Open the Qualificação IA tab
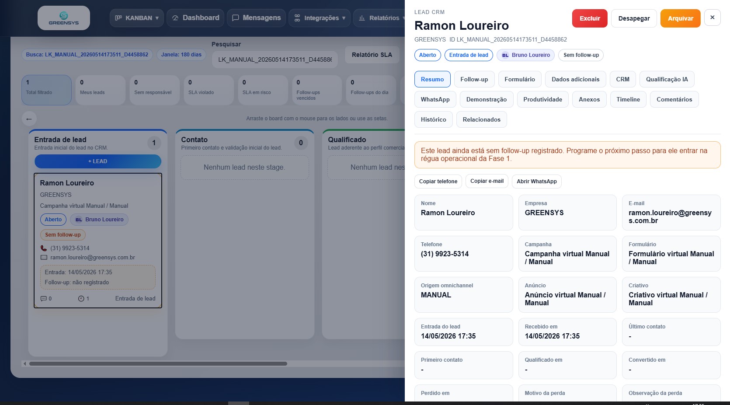Screen dimensions: 730x405 [x=667, y=79]
